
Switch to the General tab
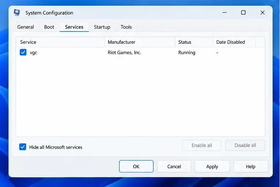[26, 27]
